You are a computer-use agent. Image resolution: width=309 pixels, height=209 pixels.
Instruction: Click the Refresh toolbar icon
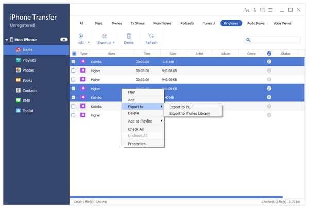[x=151, y=36]
